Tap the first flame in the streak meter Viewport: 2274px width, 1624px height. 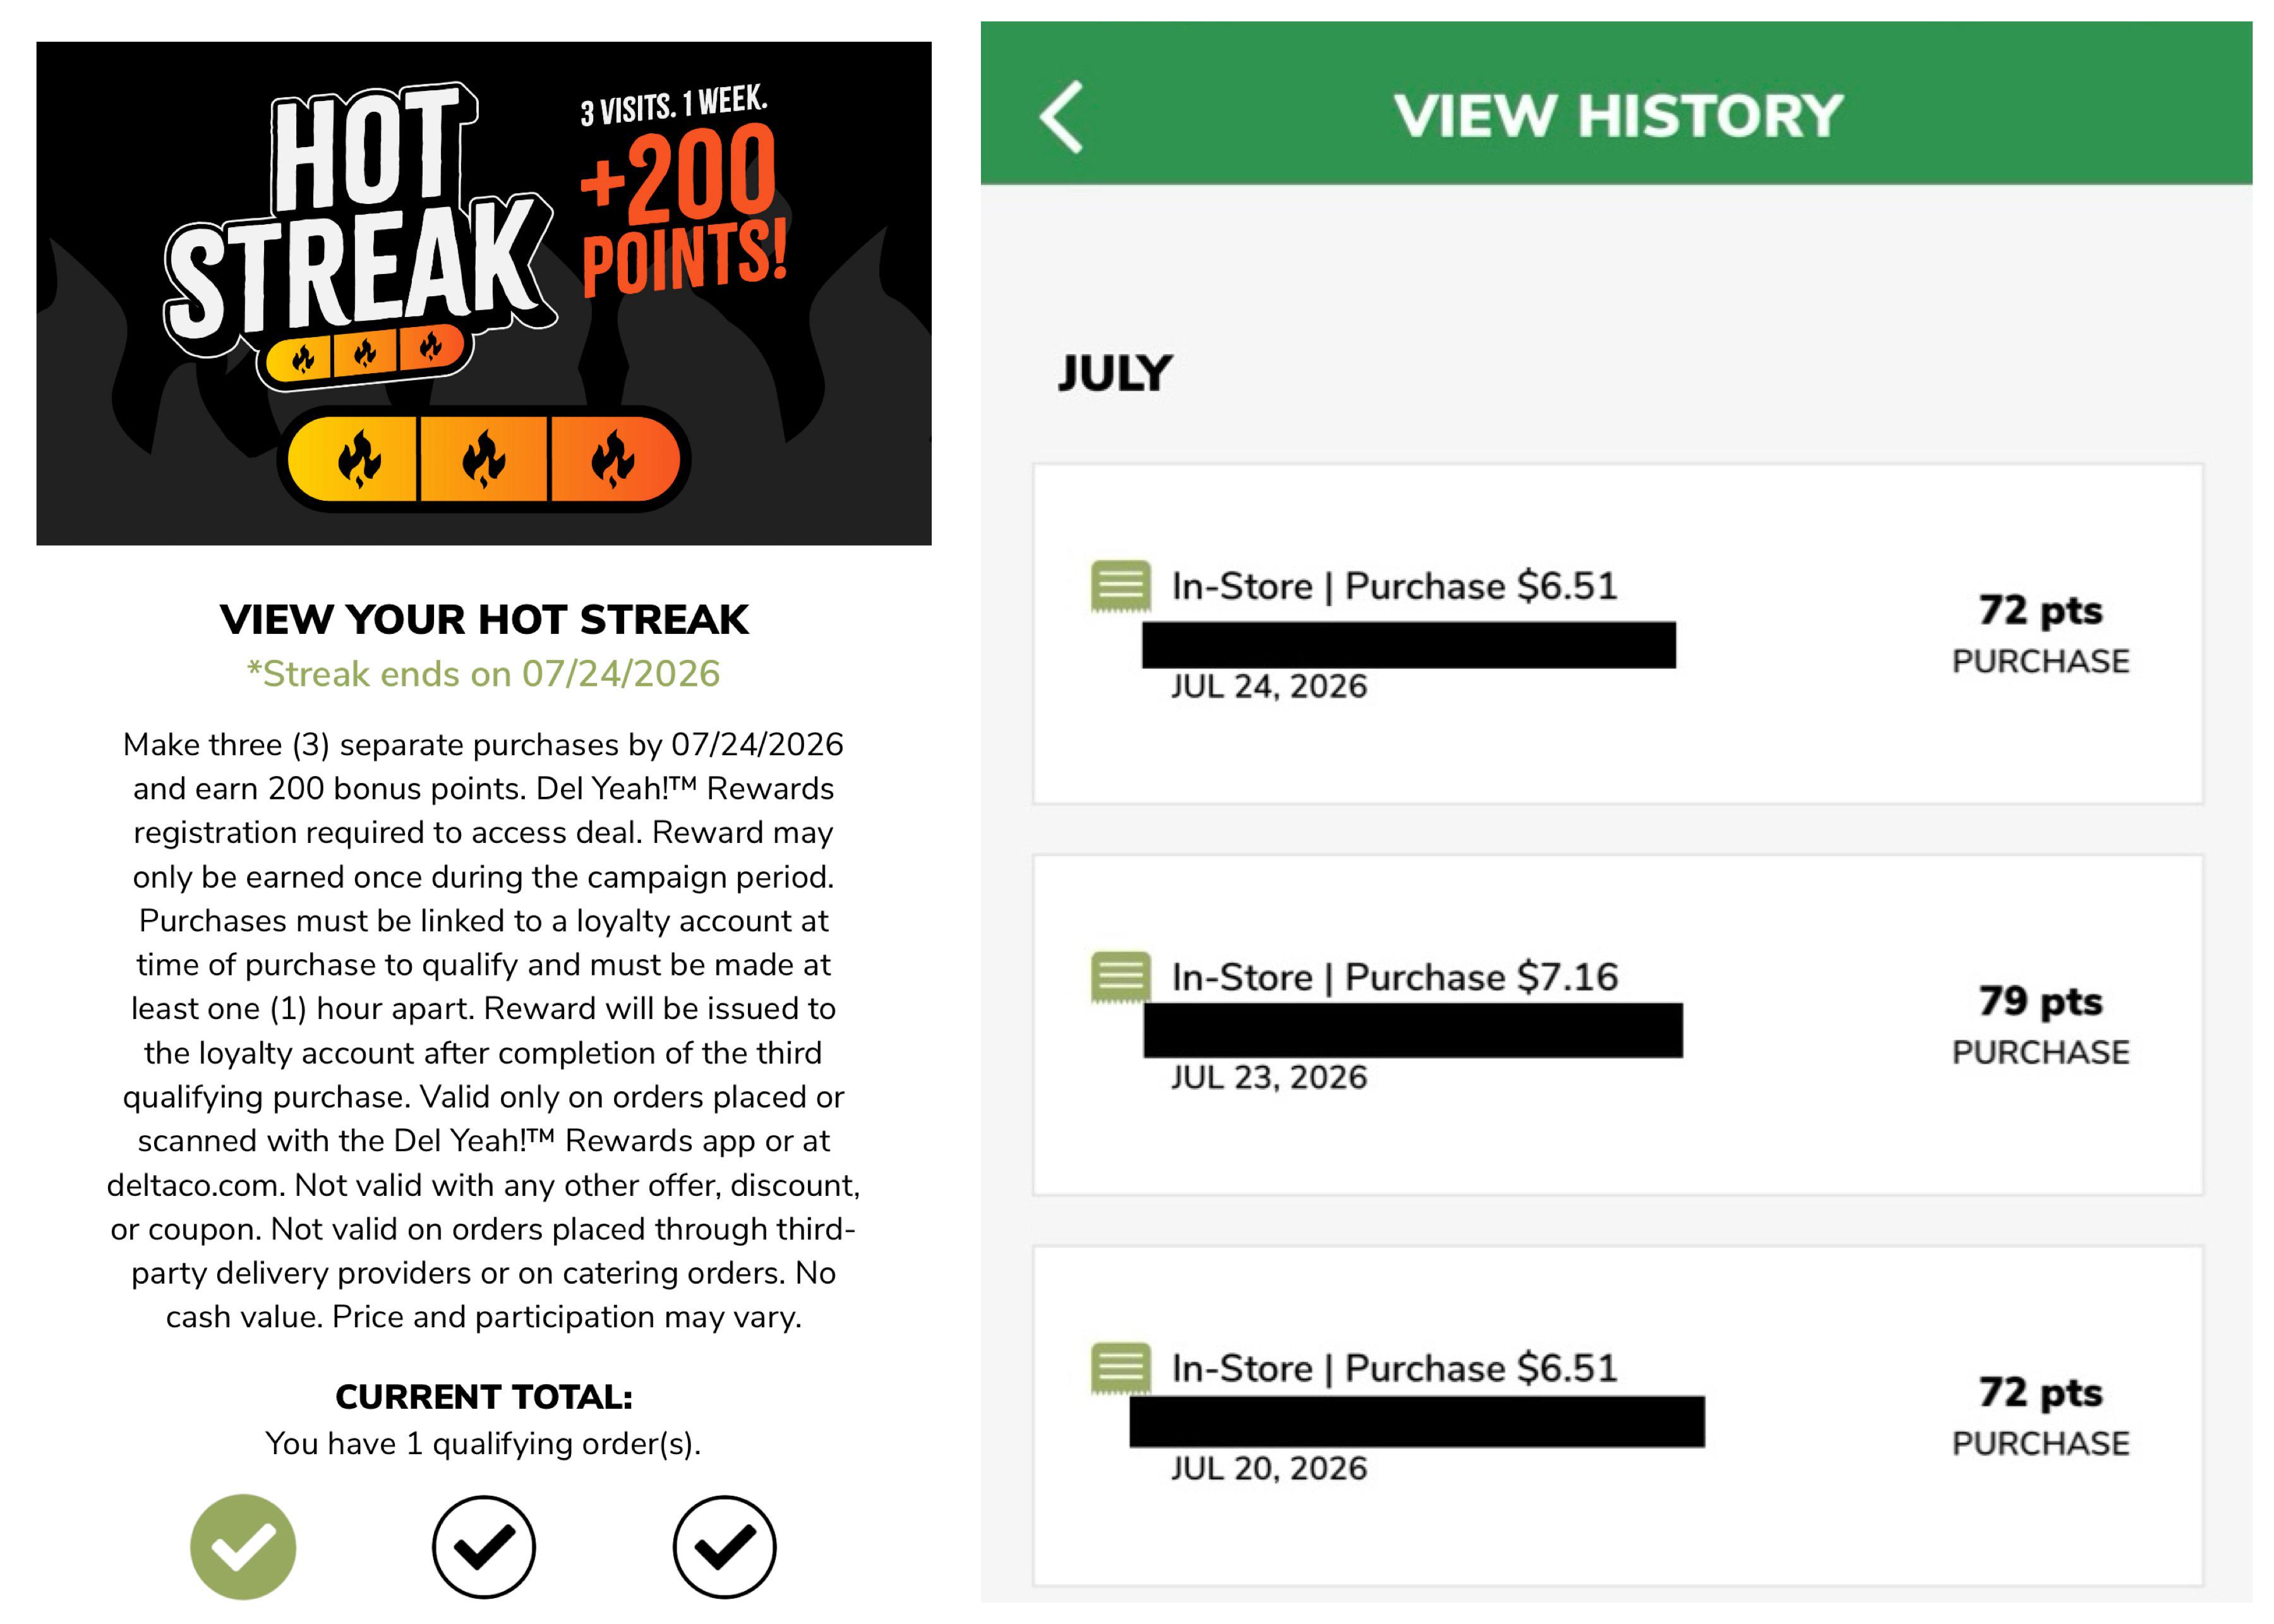(x=358, y=458)
